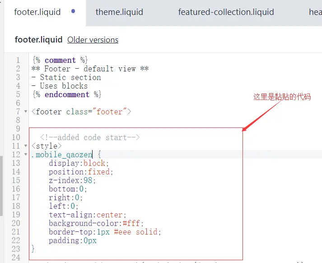The height and width of the screenshot is (263, 322).
Task: Click the '** Footer - default view **' line
Action: pyautogui.click(x=90, y=69)
